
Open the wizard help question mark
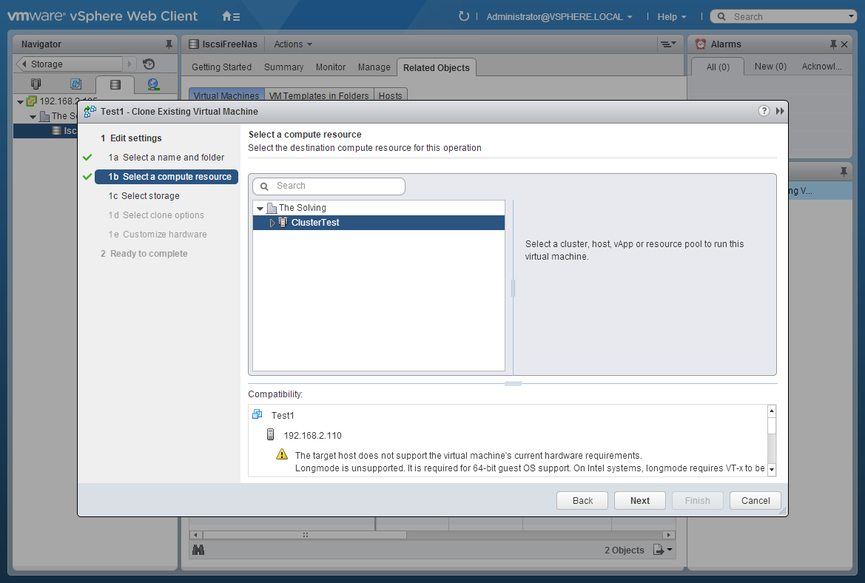[764, 111]
